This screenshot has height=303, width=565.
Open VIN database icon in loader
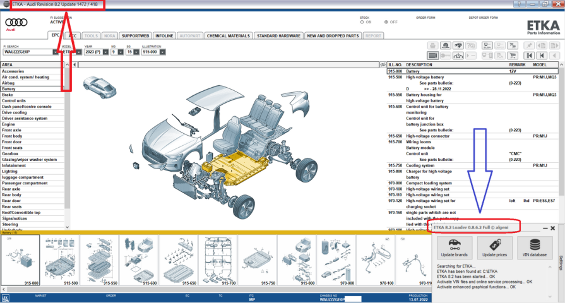535,247
